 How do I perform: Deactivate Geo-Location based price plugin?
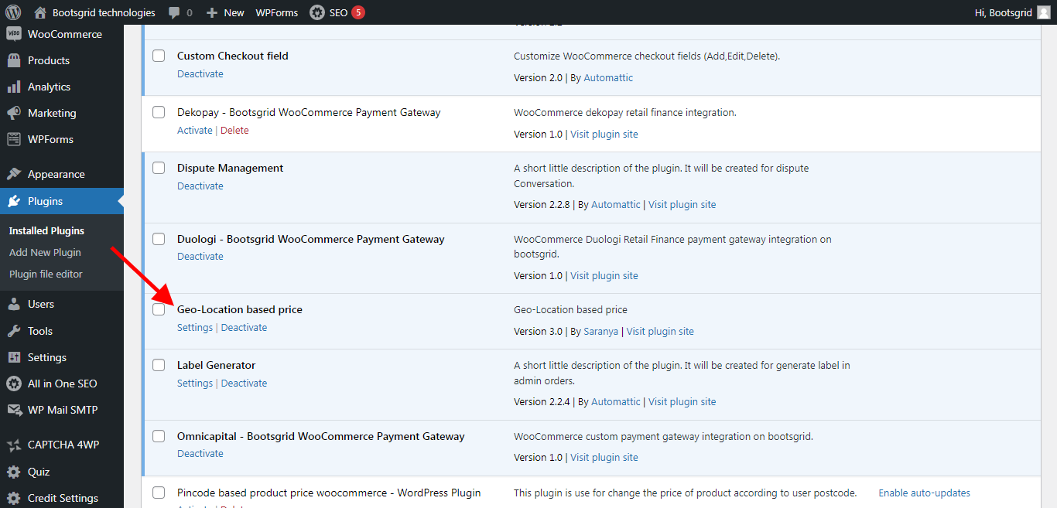245,328
